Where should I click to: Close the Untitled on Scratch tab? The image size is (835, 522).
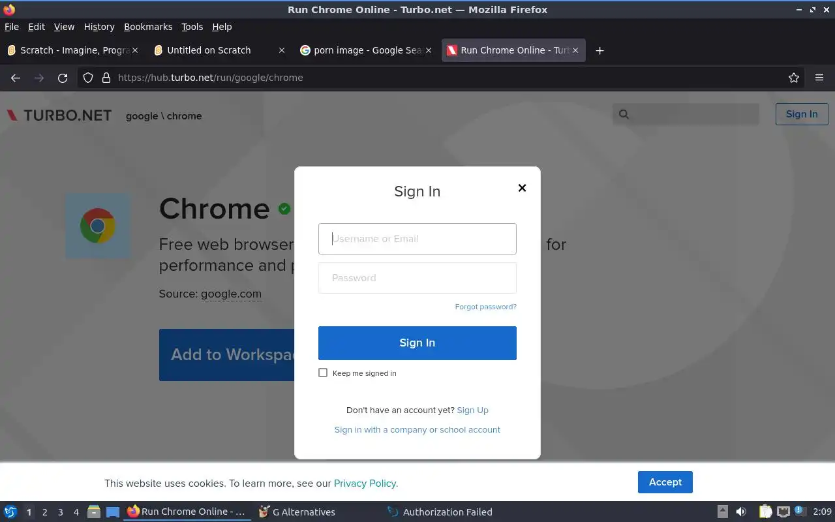tap(282, 50)
